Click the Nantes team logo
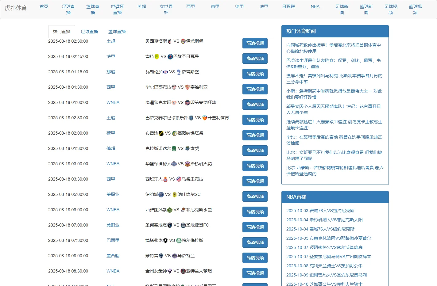Image resolution: width=437 pixels, height=286 pixels. (x=157, y=57)
